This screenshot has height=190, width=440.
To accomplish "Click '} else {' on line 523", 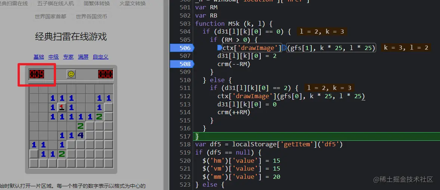I will [210, 185].
